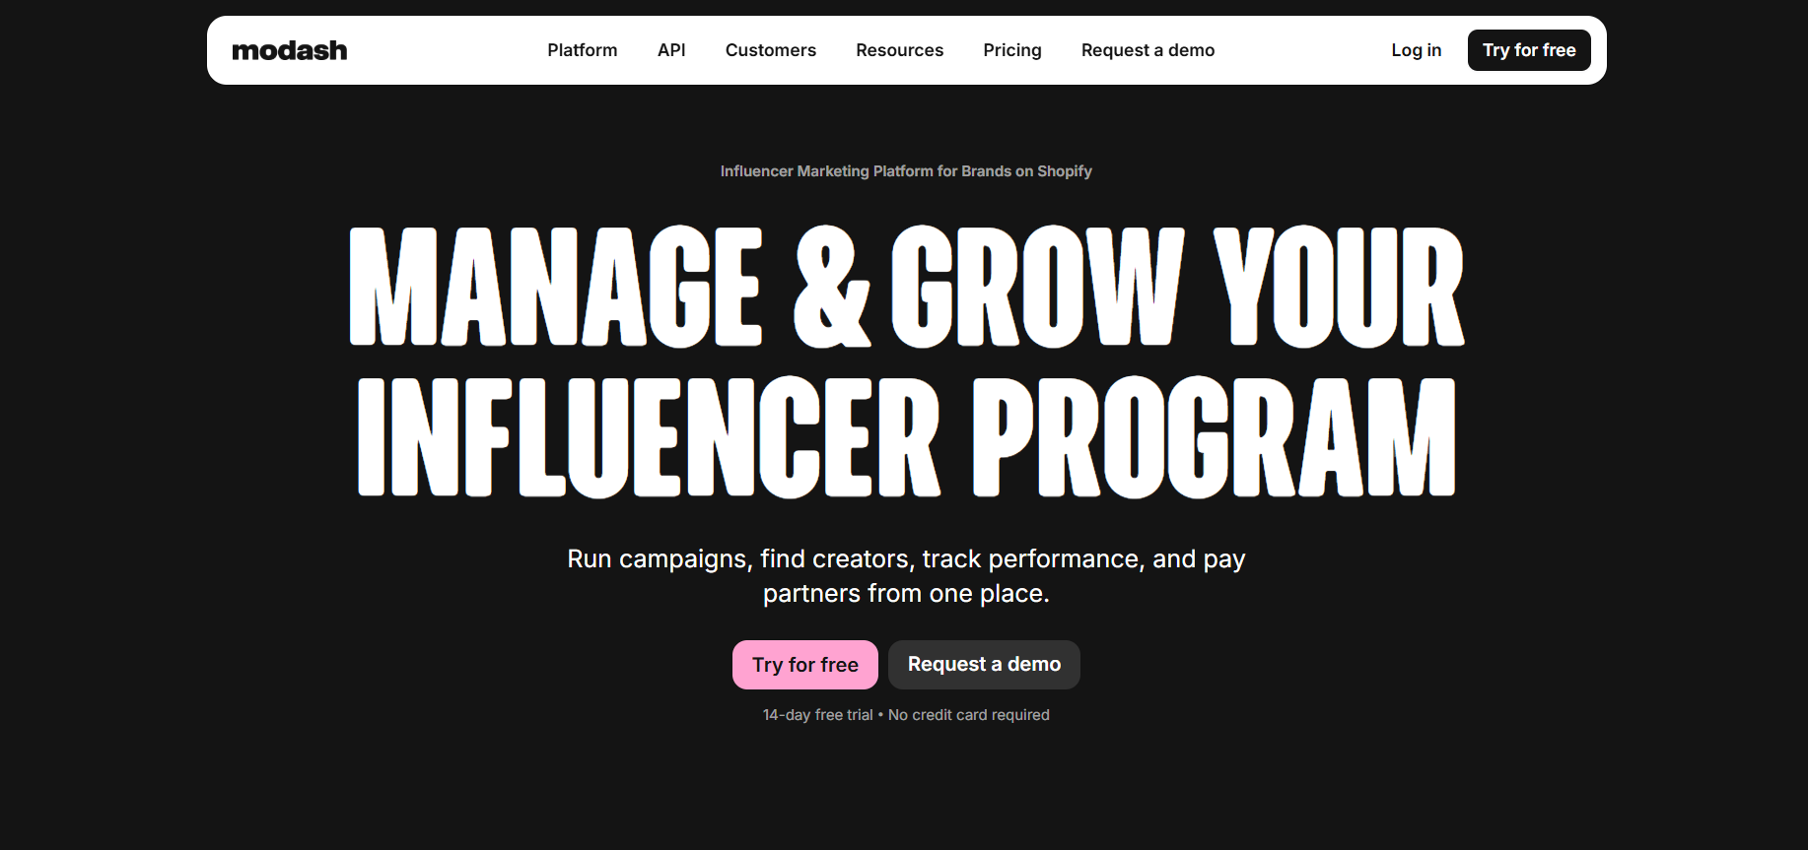Open the Platform menu in the navbar
The image size is (1808, 850).
pyautogui.click(x=582, y=50)
